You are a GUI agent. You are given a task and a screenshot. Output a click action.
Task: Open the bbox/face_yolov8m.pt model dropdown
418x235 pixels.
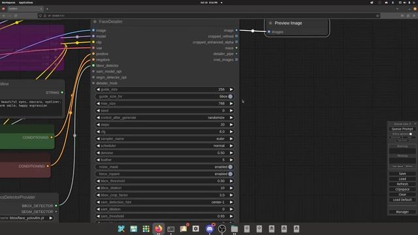pyautogui.click(x=27, y=218)
